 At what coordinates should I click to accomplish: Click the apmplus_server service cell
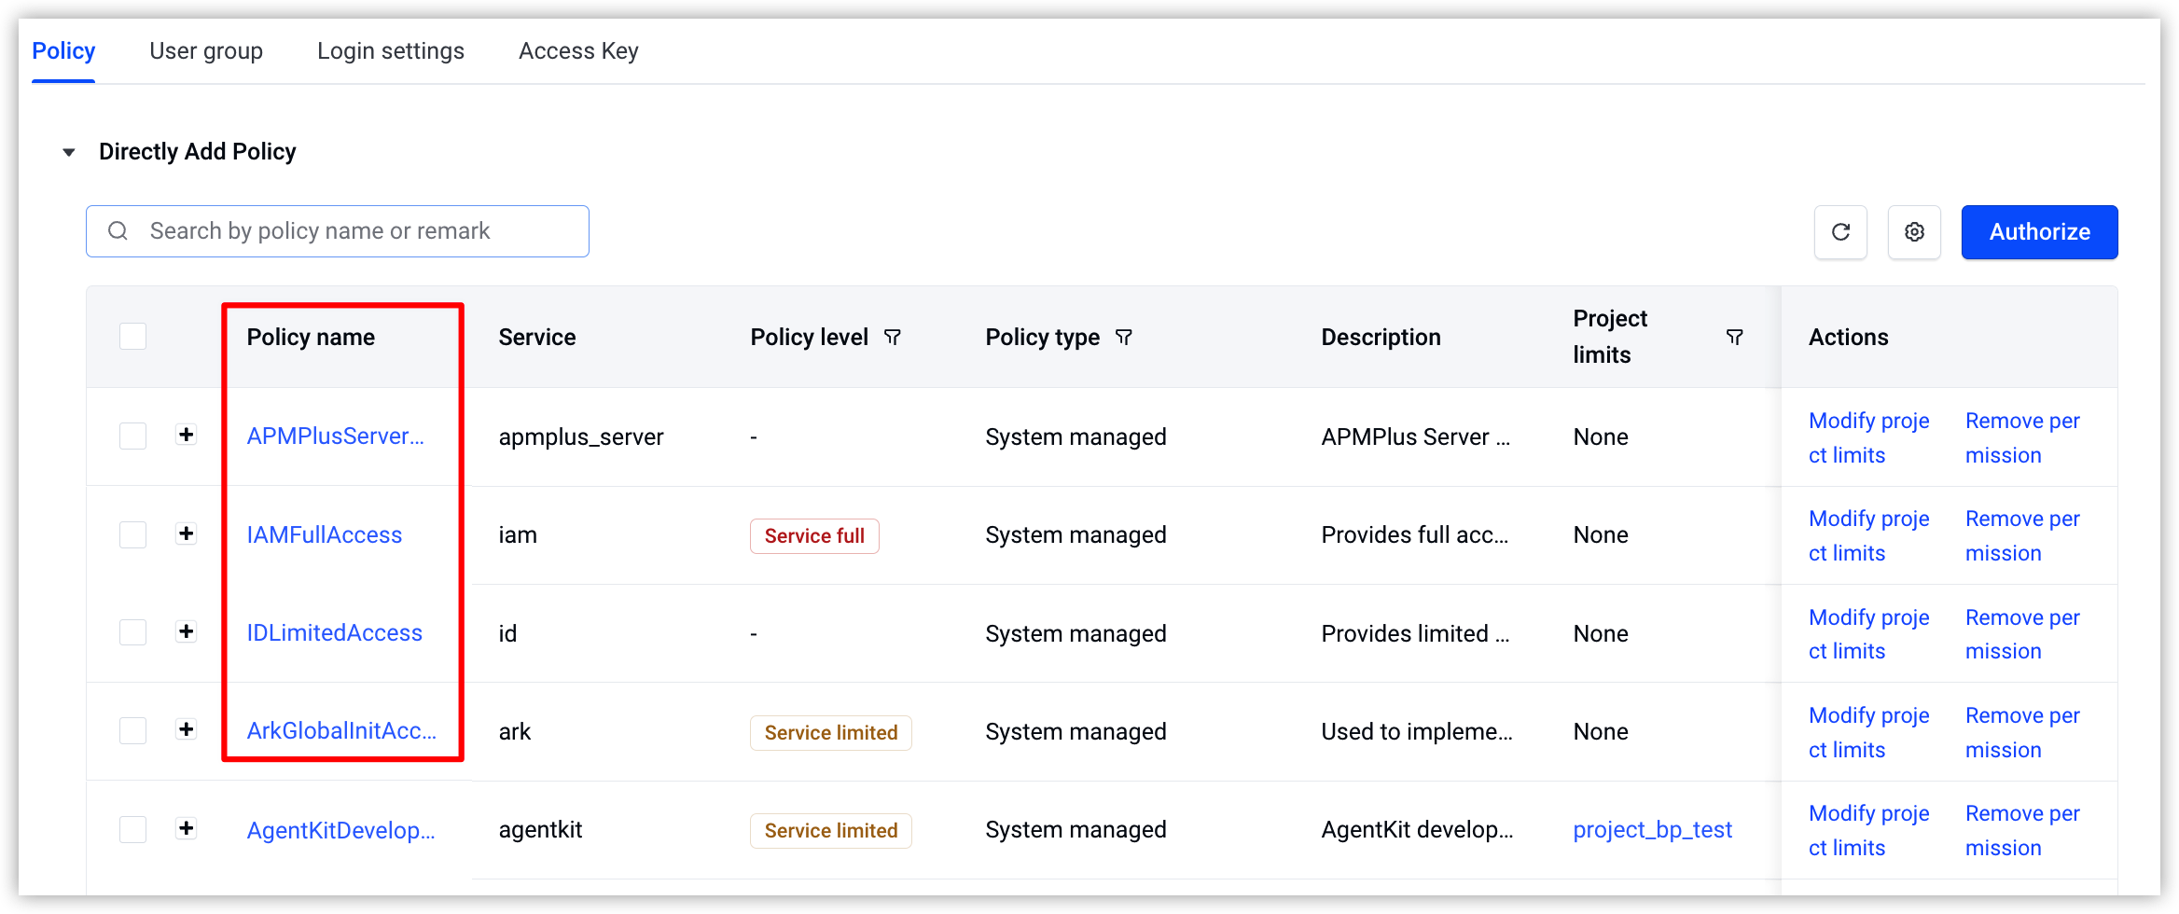click(x=581, y=437)
